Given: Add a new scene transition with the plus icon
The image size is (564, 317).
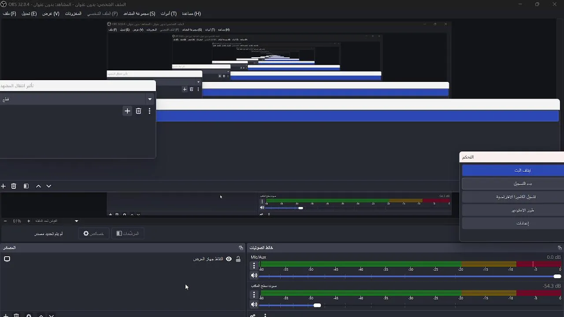Looking at the screenshot, I should (127, 111).
